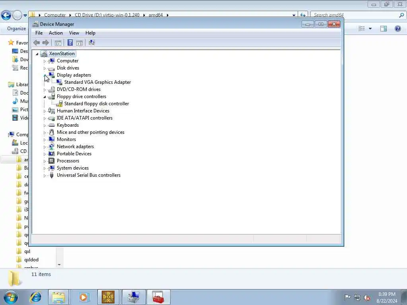Select the Standard VGA Graphics Adapter icon
407x305 pixels.
[x=59, y=82]
